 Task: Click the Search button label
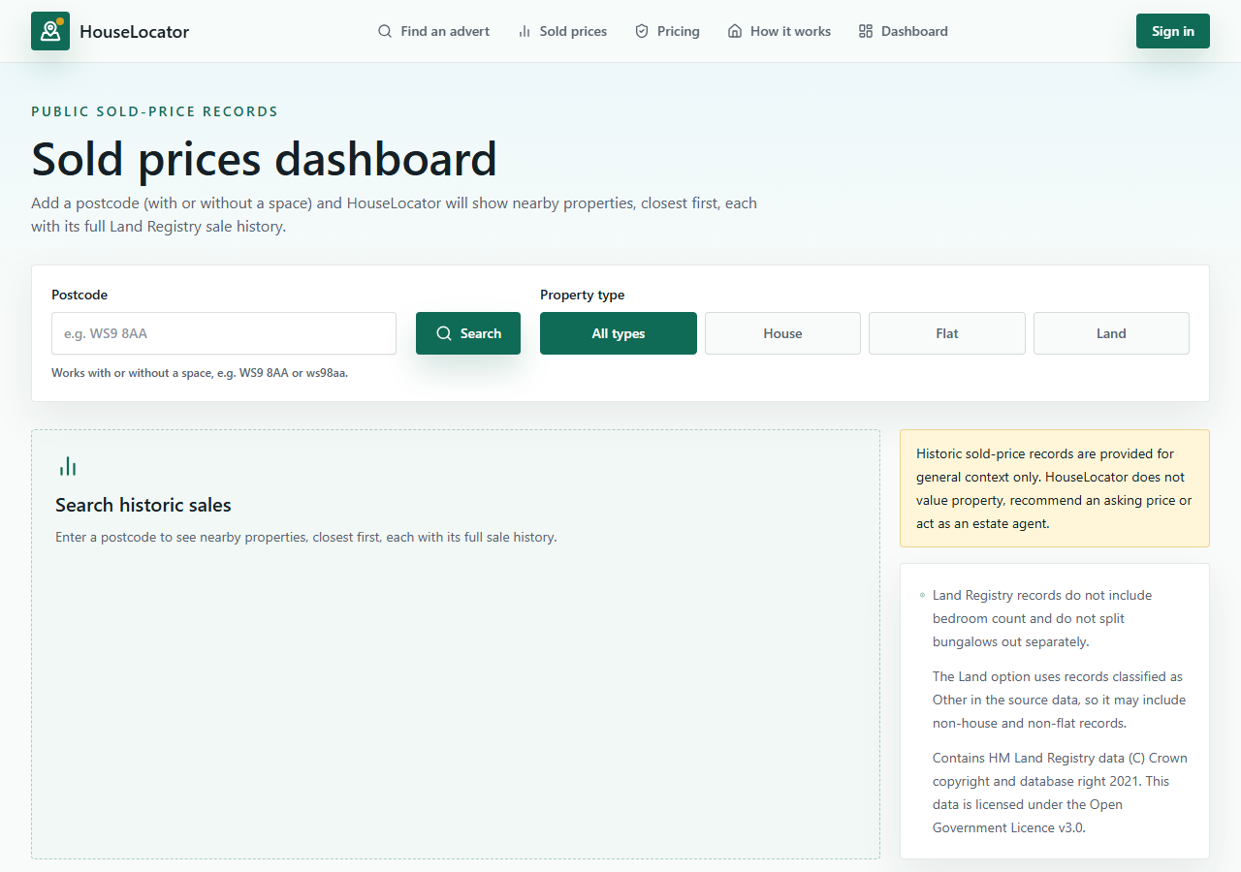point(481,333)
